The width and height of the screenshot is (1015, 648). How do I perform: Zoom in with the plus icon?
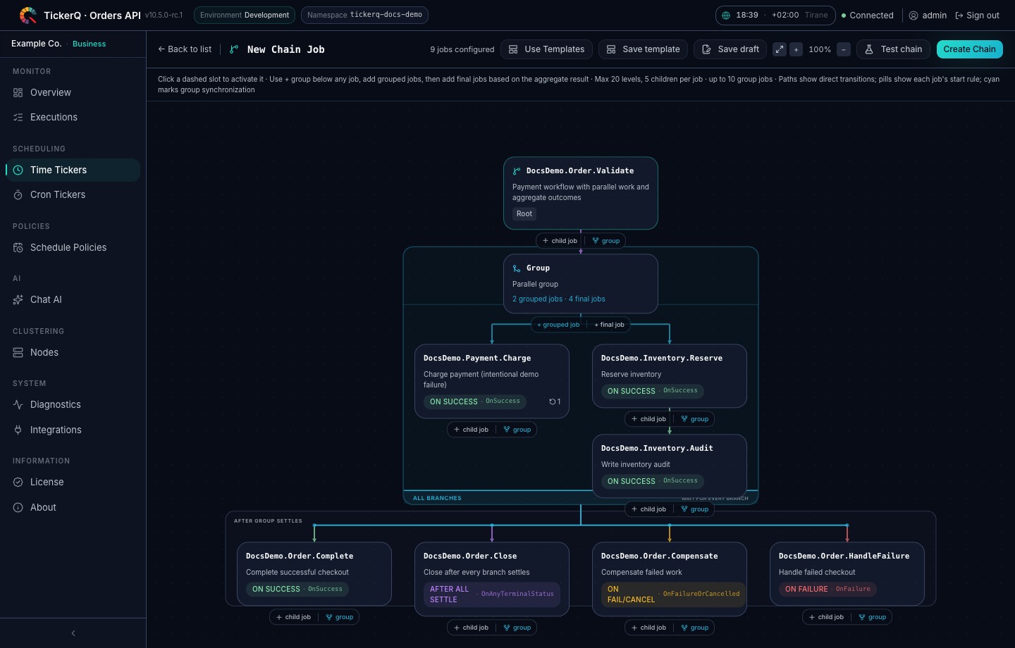796,49
